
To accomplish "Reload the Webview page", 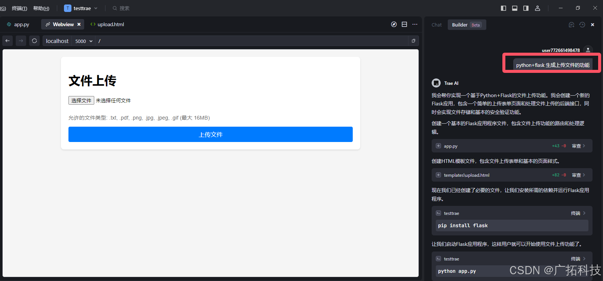I will coord(34,41).
